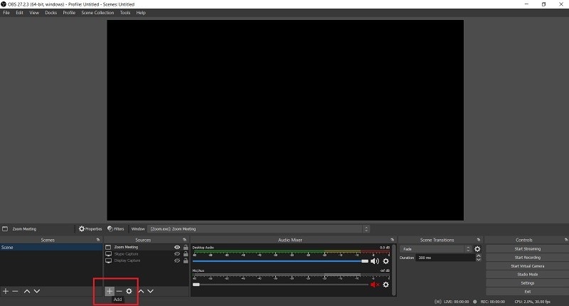569x306 pixels.
Task: Mute the Desktop Audio speaker
Action: pyautogui.click(x=375, y=261)
